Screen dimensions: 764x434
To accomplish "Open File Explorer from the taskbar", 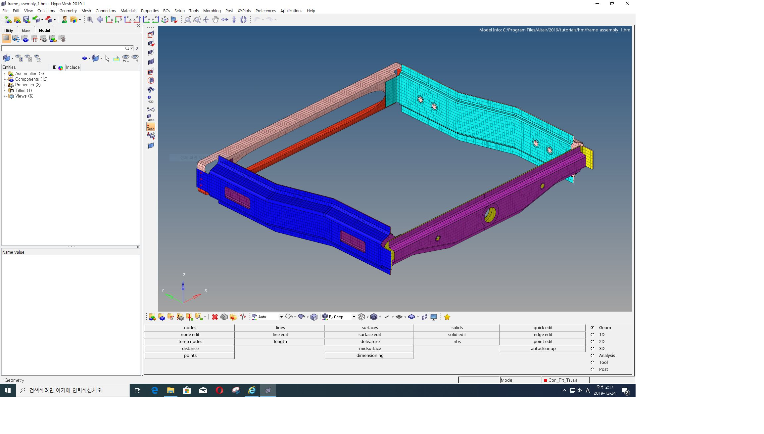I will click(x=170, y=390).
